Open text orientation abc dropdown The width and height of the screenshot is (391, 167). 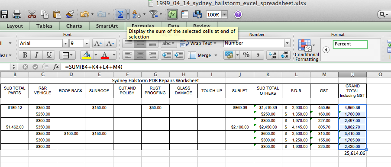pos(169,43)
